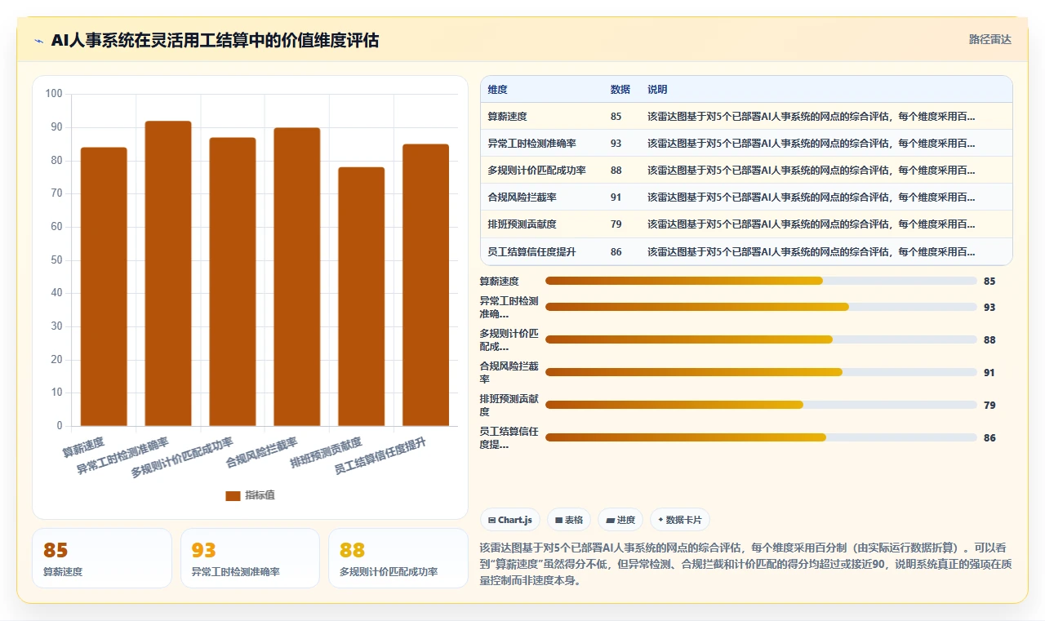Select the Chart.js chip

click(x=509, y=520)
